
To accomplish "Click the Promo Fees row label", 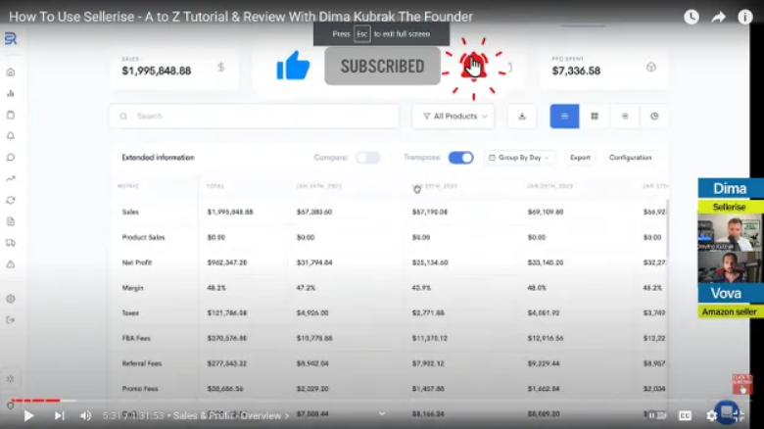I will click(x=140, y=389).
